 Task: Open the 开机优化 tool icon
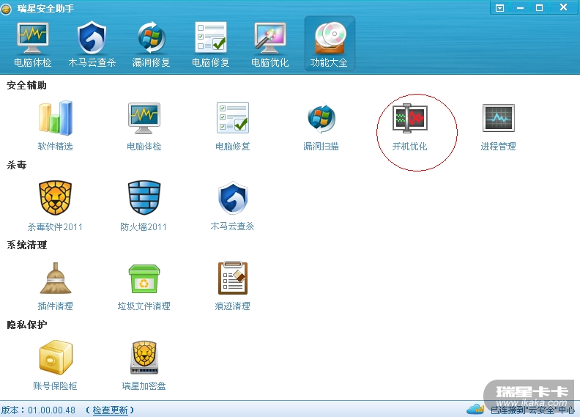(x=410, y=125)
